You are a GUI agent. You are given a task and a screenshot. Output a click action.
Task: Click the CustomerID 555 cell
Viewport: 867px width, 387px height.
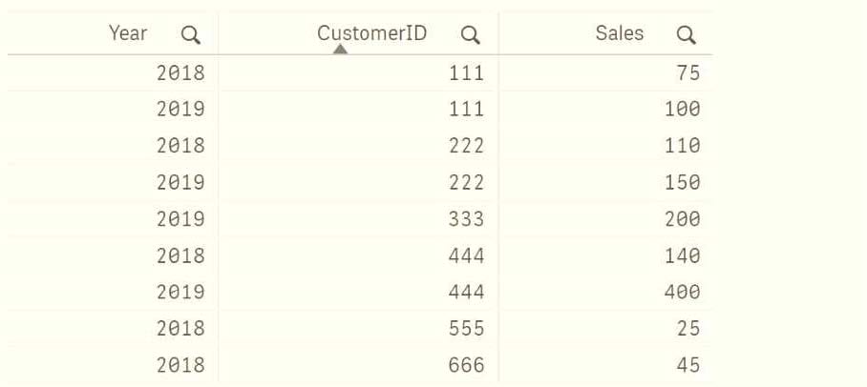(466, 328)
